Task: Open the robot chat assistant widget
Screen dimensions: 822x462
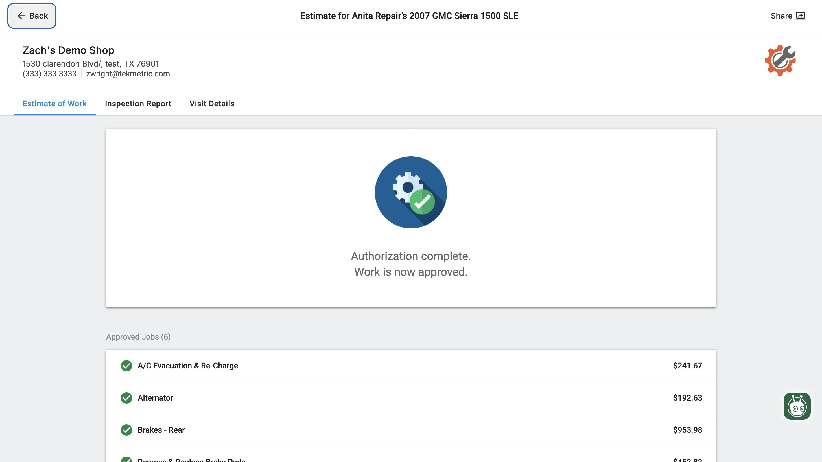Action: [797, 406]
